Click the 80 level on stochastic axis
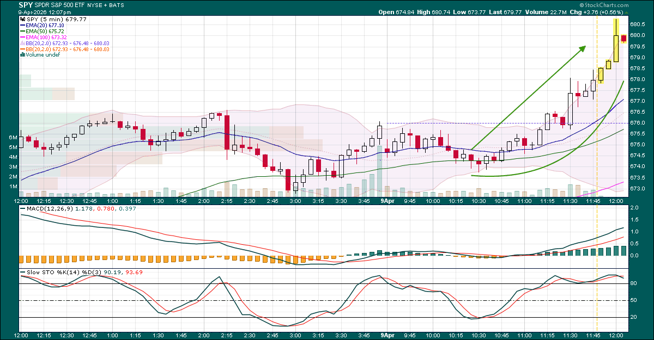 point(634,283)
